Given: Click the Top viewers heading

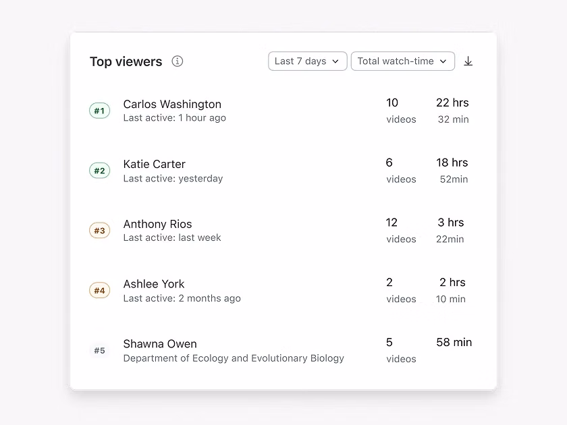Looking at the screenshot, I should tap(126, 61).
